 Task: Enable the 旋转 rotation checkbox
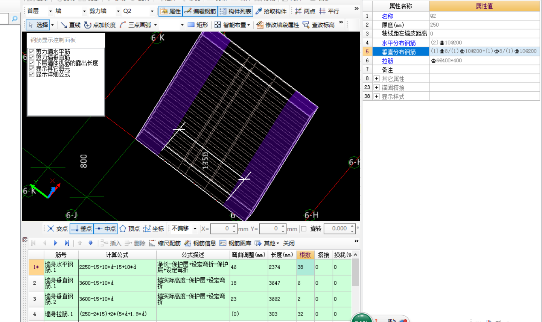(304, 228)
